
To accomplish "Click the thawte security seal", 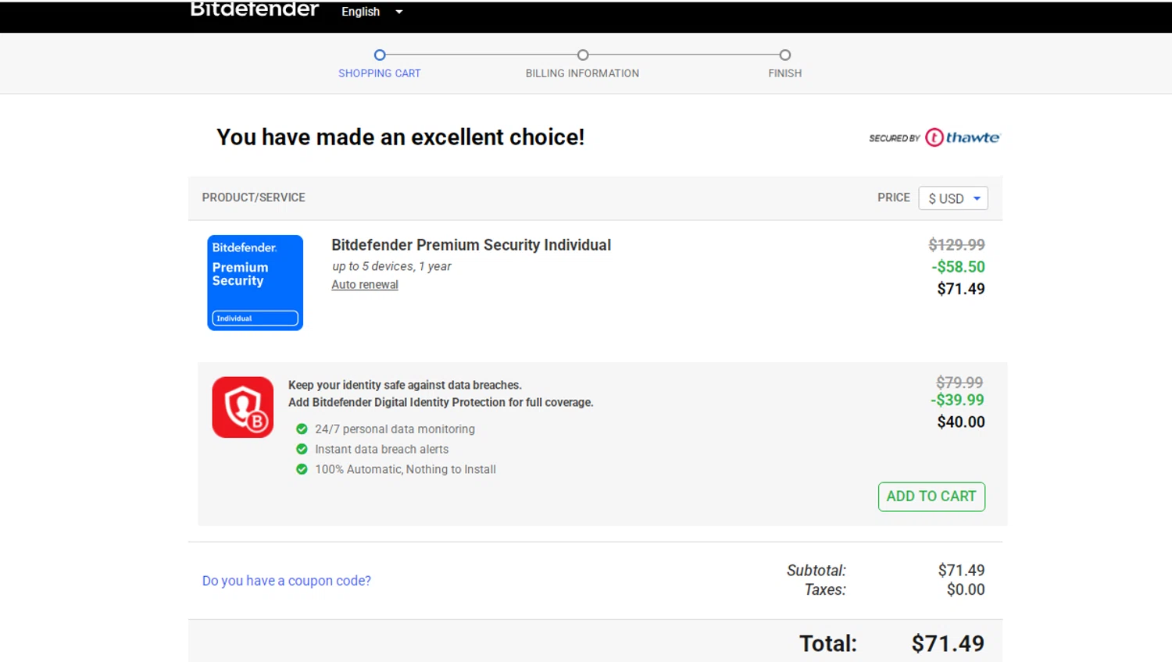I will pyautogui.click(x=934, y=137).
